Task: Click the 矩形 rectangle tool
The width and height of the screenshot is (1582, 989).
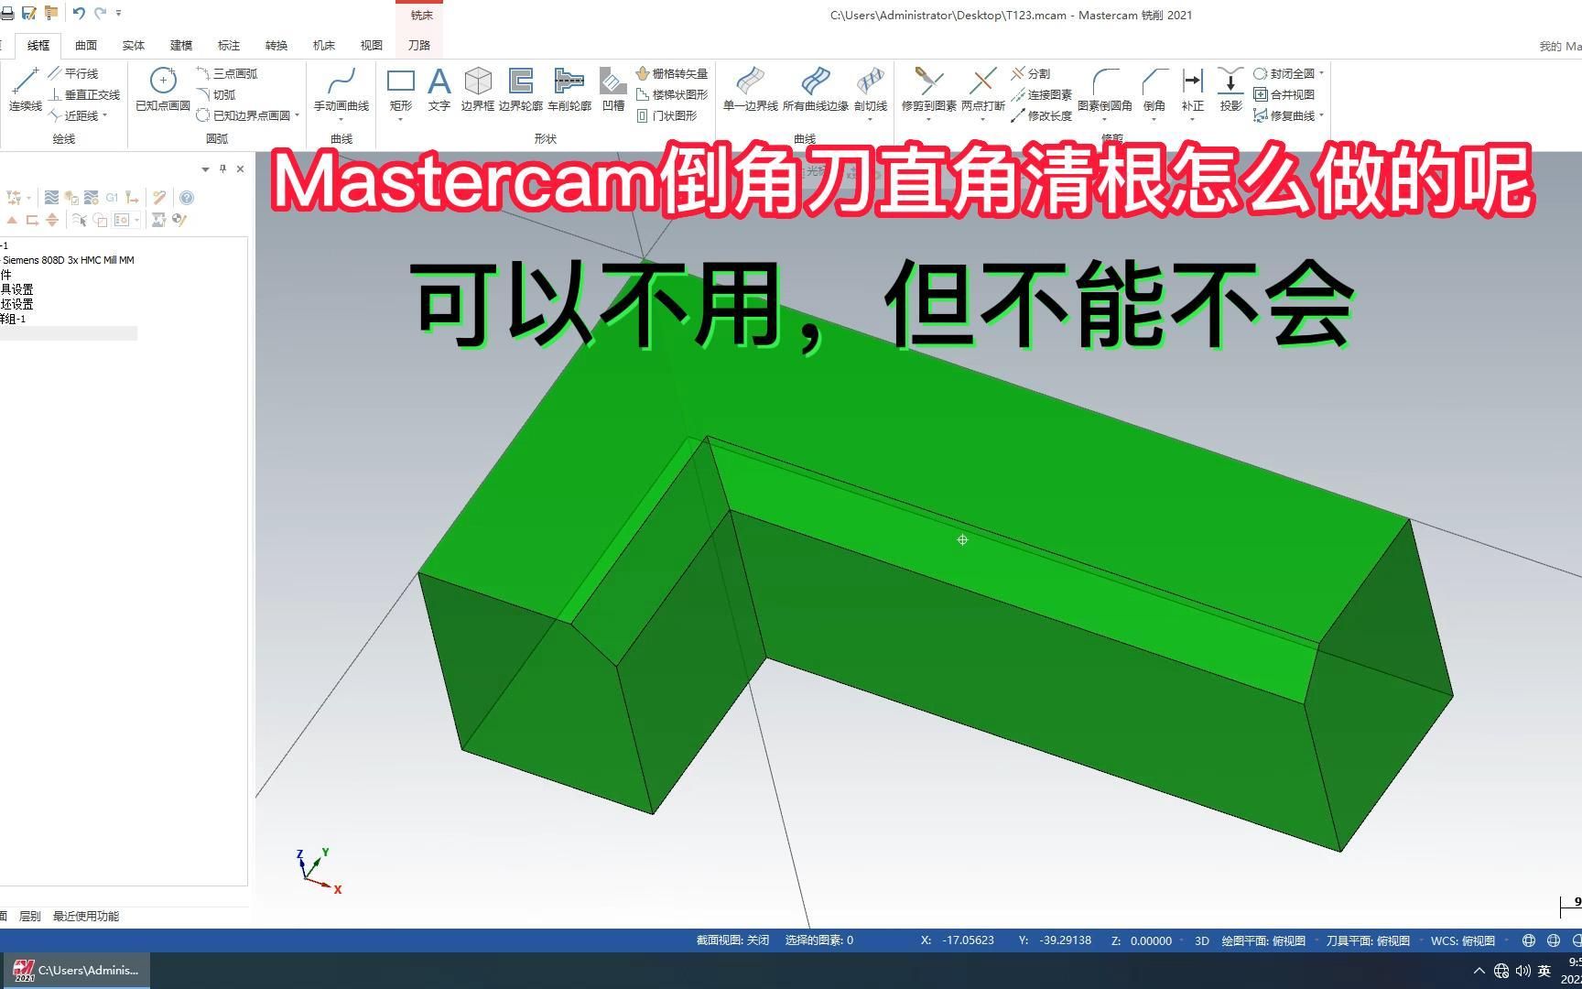Action: point(401,88)
